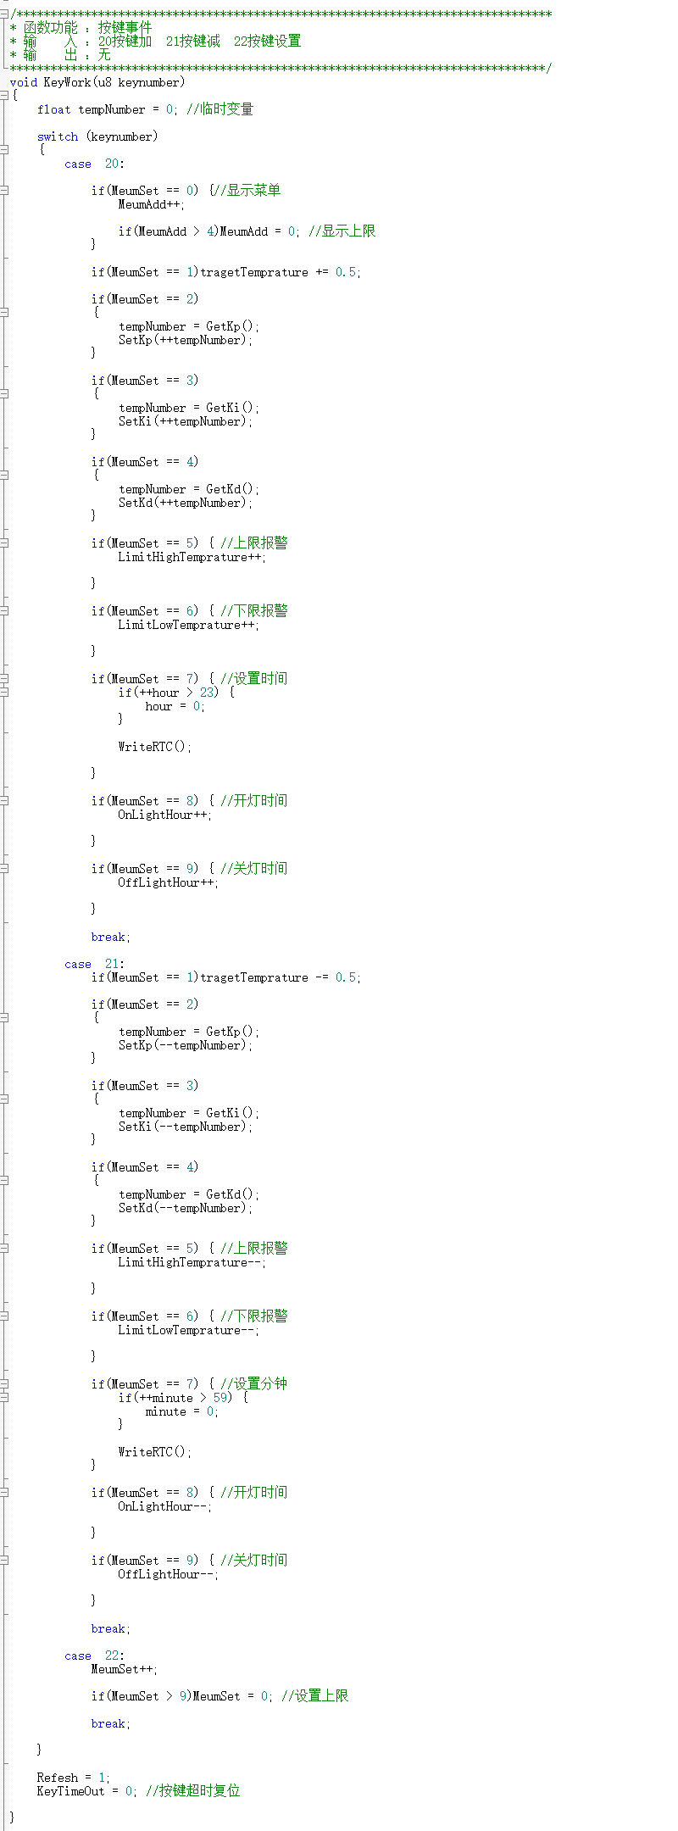Collapse the switch (keynumber) block fold marker
Viewport: 678px width, 1831px height.
(4, 150)
